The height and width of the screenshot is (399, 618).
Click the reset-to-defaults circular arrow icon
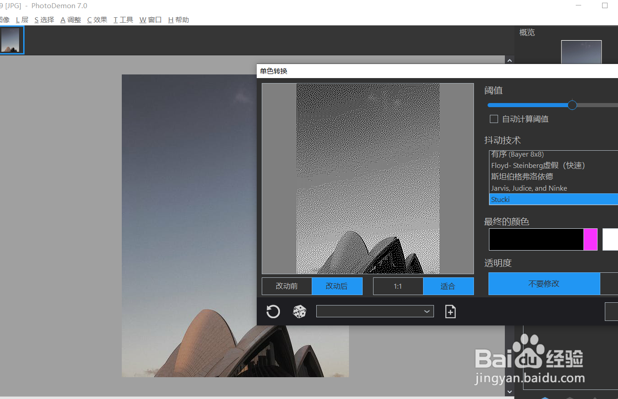[273, 311]
